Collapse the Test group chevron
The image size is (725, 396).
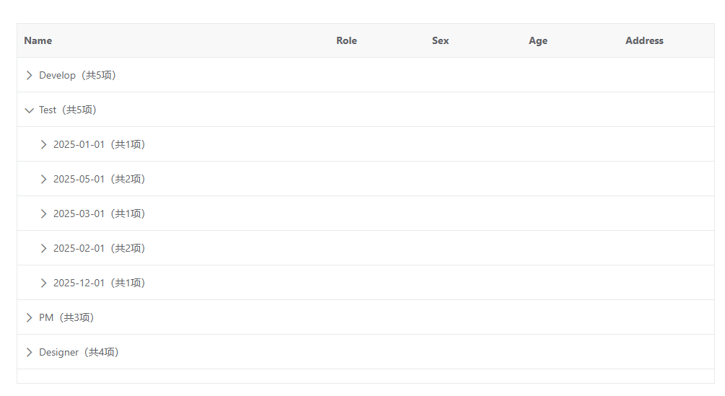pyautogui.click(x=30, y=110)
